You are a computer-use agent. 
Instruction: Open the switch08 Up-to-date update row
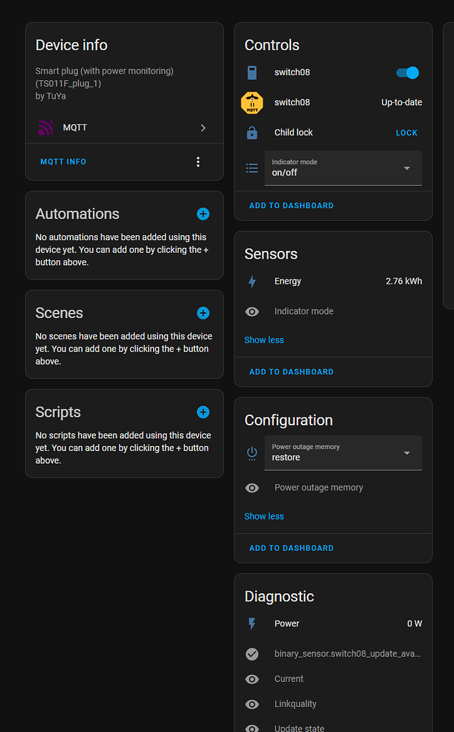tap(333, 102)
